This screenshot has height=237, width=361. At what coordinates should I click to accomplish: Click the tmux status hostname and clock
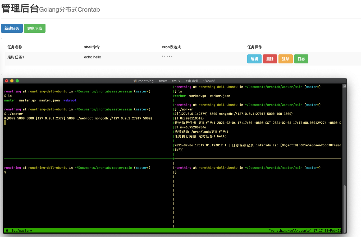pos(305,231)
